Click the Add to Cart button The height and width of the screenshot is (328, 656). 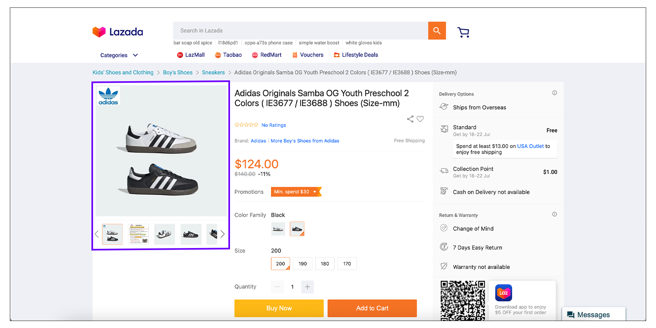(372, 308)
